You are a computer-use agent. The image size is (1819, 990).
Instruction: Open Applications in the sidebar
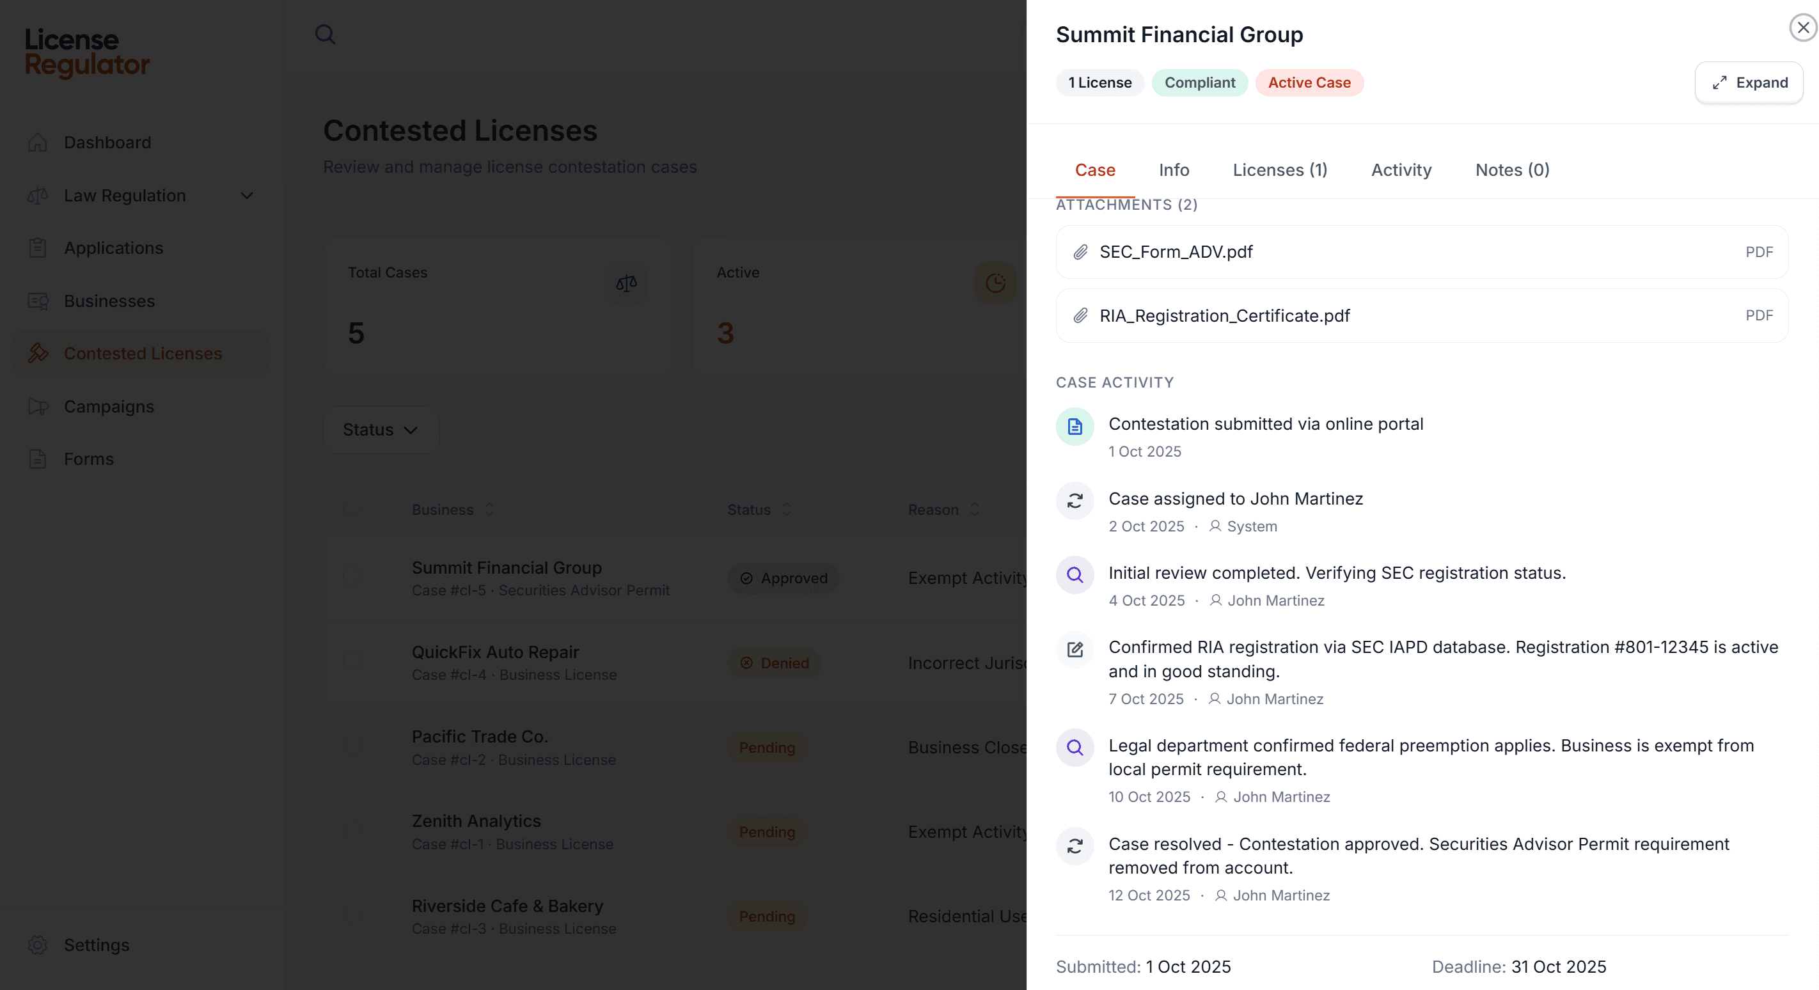141,248
